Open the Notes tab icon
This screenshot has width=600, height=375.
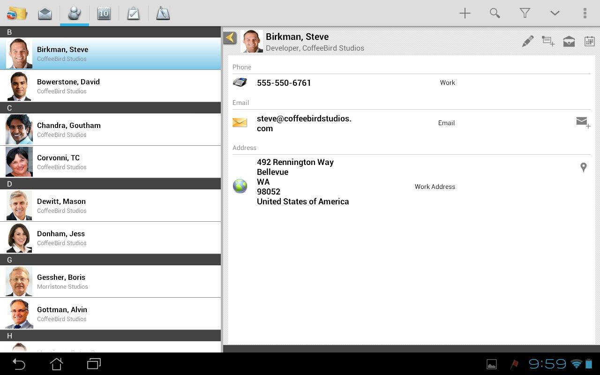point(163,13)
